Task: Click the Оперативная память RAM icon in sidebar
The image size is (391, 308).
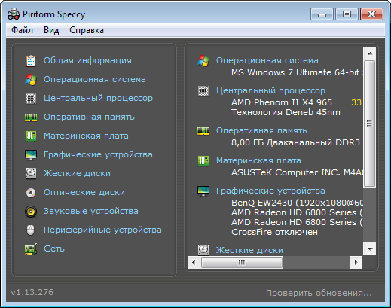Action: tap(31, 117)
